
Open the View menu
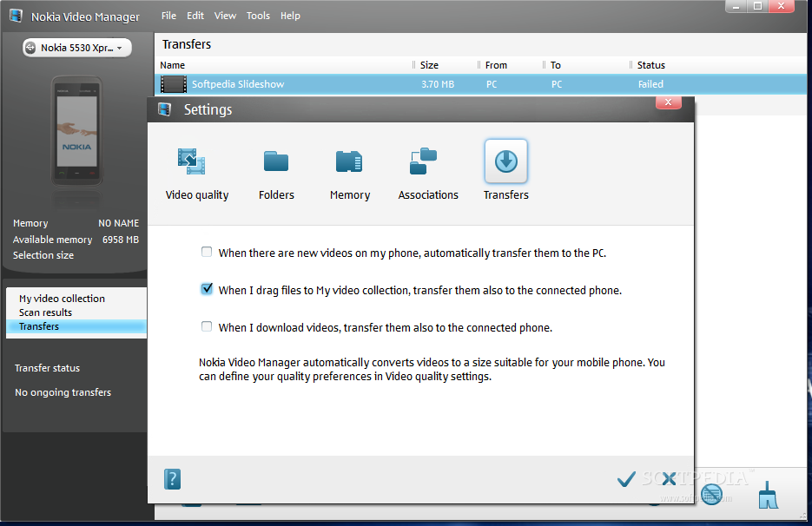click(x=225, y=16)
